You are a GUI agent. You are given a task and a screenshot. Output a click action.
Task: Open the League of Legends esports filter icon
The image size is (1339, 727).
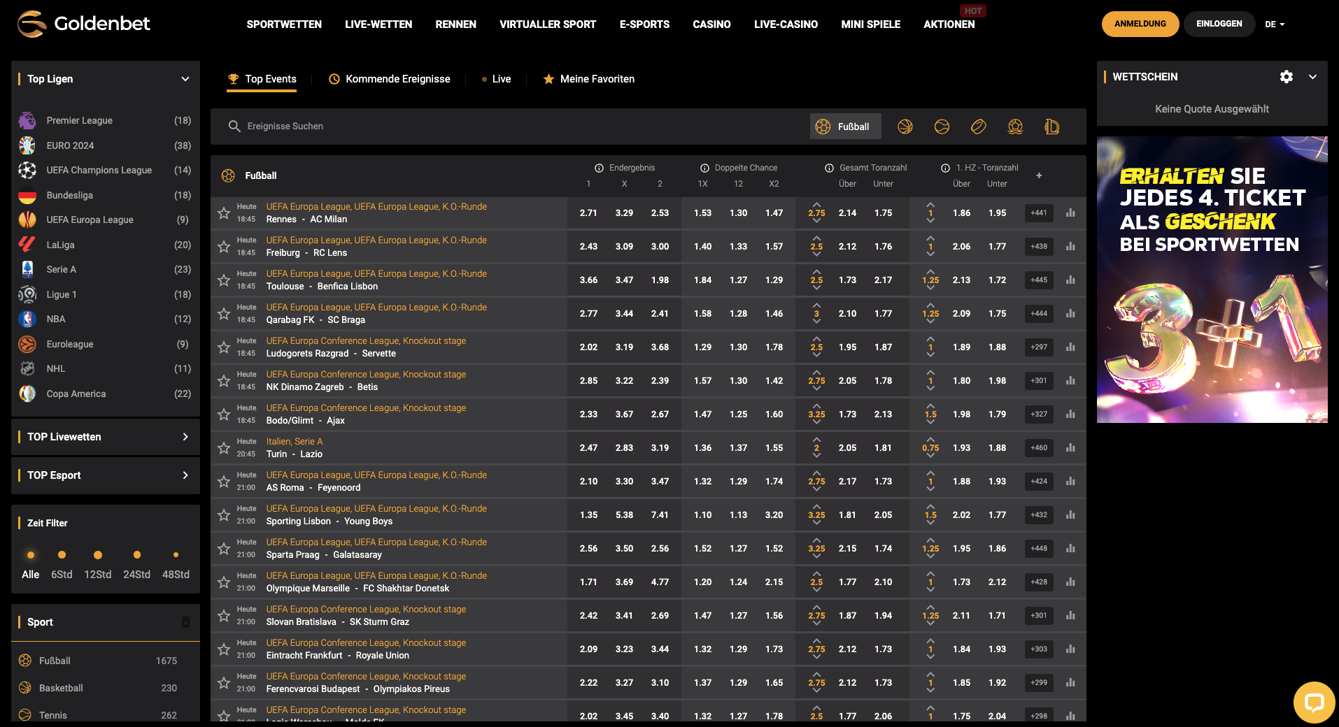1052,127
